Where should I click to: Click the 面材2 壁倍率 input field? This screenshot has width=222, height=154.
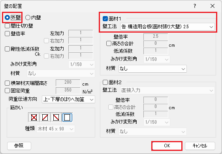click(156, 100)
